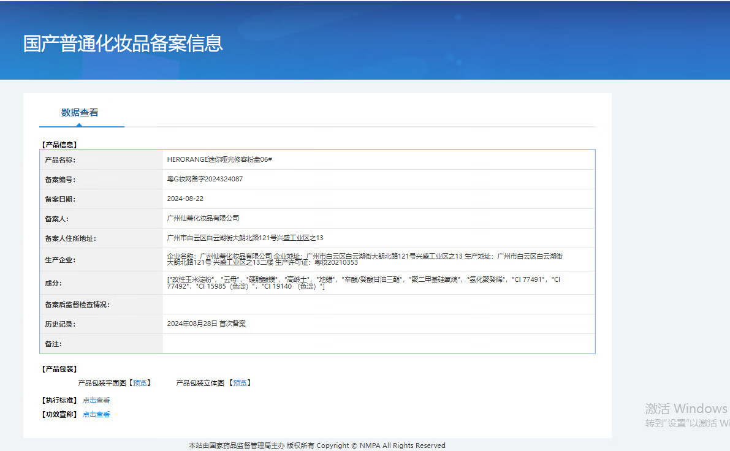Click the NMPA copyright footer text
This screenshot has width=730, height=451.
317,445
